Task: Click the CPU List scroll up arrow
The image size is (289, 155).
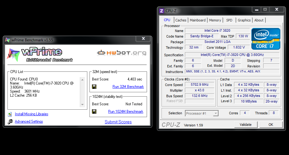Action: 82,80
